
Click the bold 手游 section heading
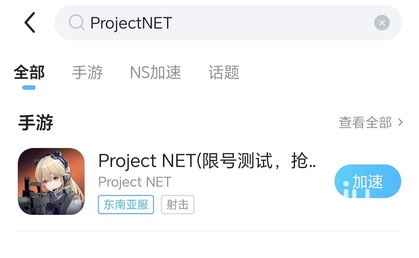[x=36, y=123]
